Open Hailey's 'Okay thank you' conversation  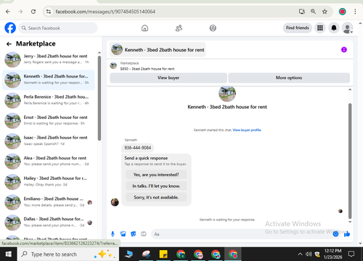coord(49,181)
